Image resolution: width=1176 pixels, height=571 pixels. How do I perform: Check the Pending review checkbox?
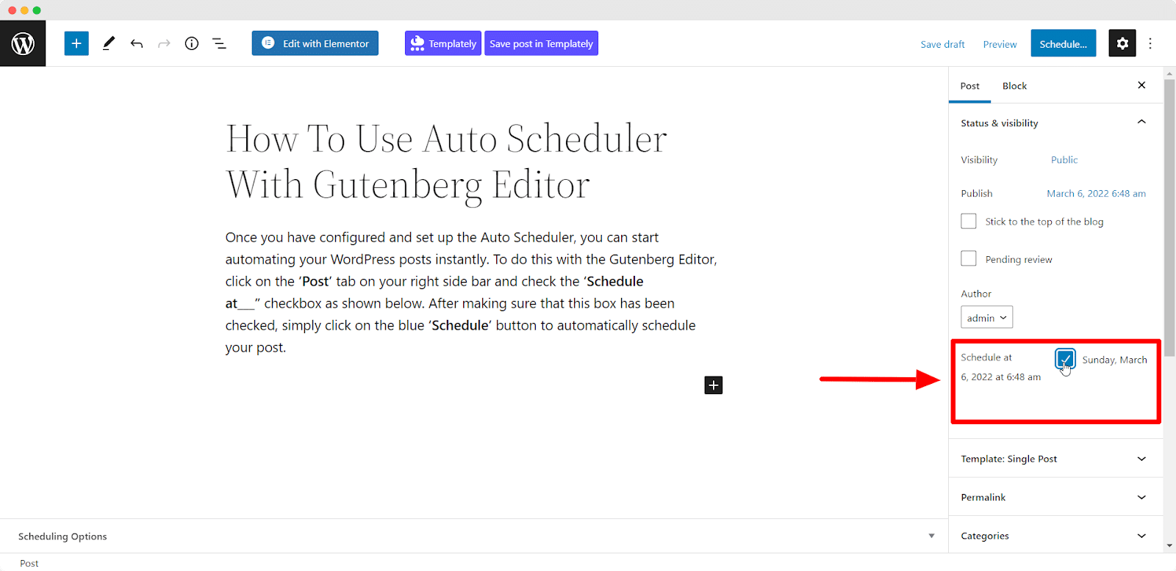[969, 258]
